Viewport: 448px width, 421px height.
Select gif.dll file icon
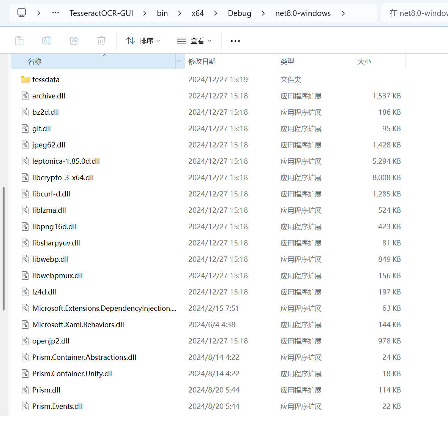(x=25, y=128)
